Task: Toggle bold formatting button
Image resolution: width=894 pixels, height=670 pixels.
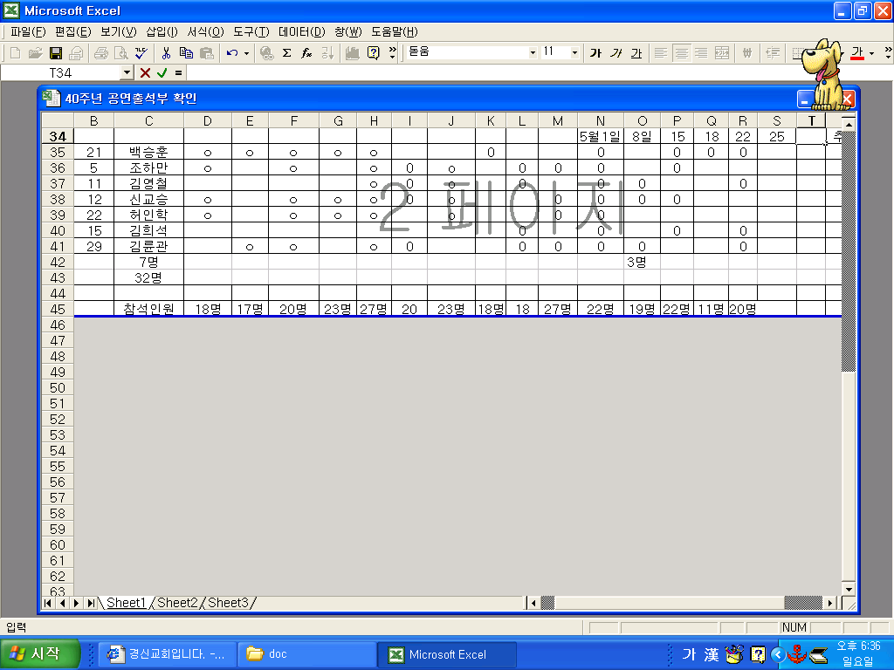Action: [595, 53]
